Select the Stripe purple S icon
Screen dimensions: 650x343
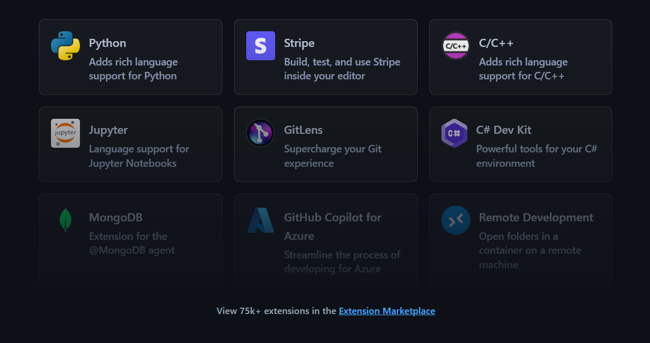click(261, 46)
